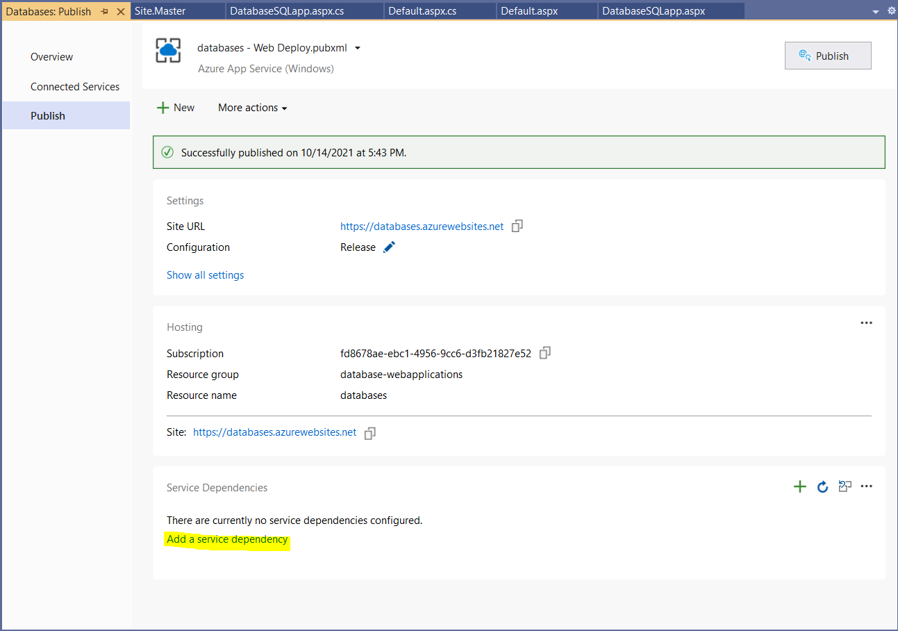Open Connected Services in the sidebar
The width and height of the screenshot is (898, 631).
75,87
